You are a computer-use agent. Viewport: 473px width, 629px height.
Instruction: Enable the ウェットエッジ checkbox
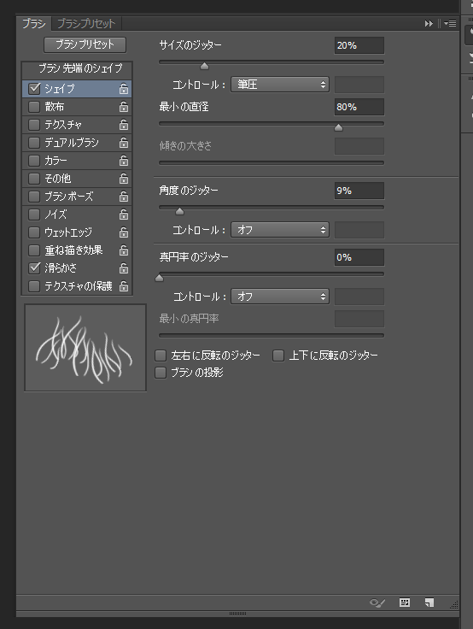[x=34, y=232]
